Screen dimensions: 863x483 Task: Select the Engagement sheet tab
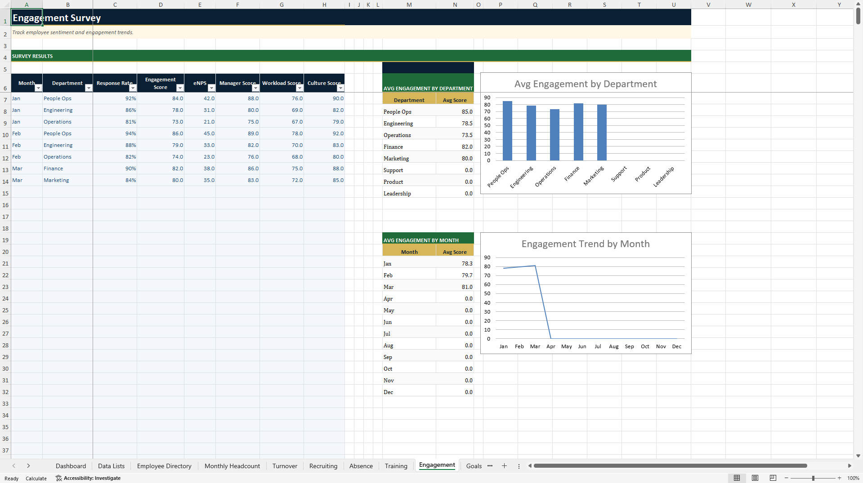pos(437,465)
